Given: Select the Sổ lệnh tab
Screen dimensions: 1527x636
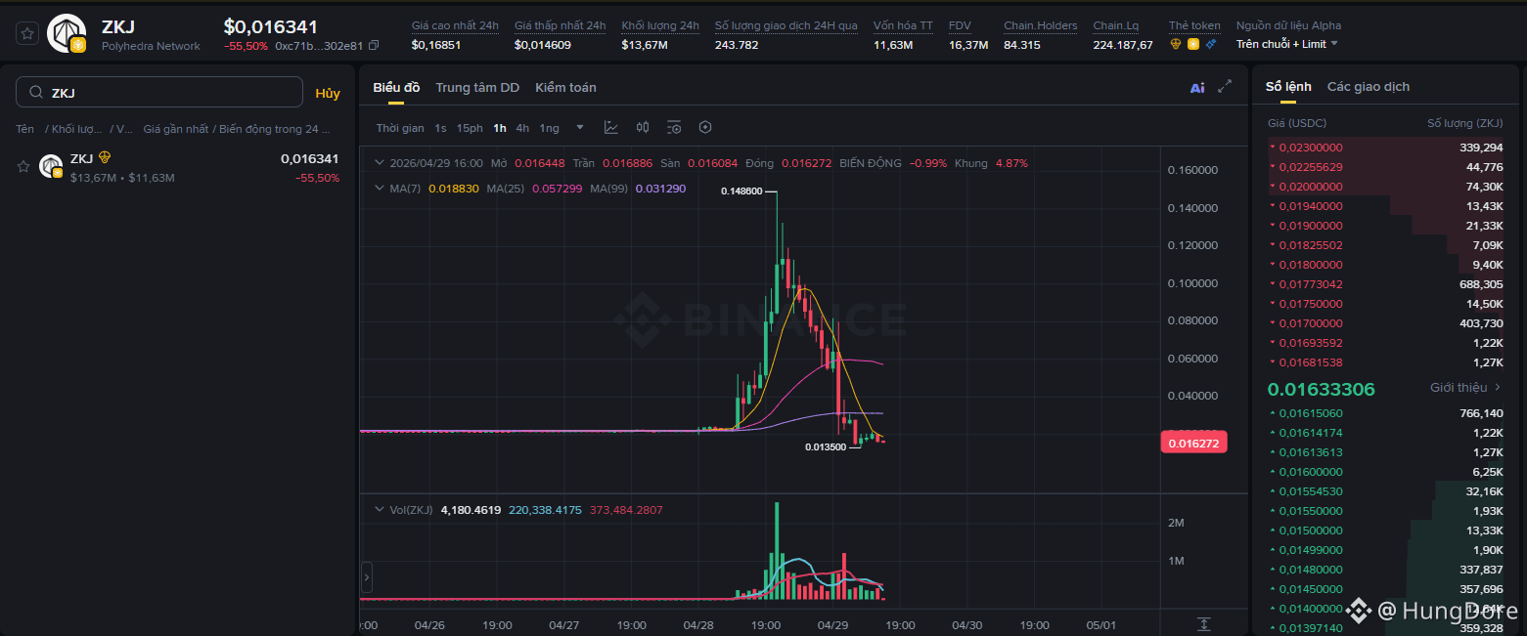Looking at the screenshot, I should 1288,87.
